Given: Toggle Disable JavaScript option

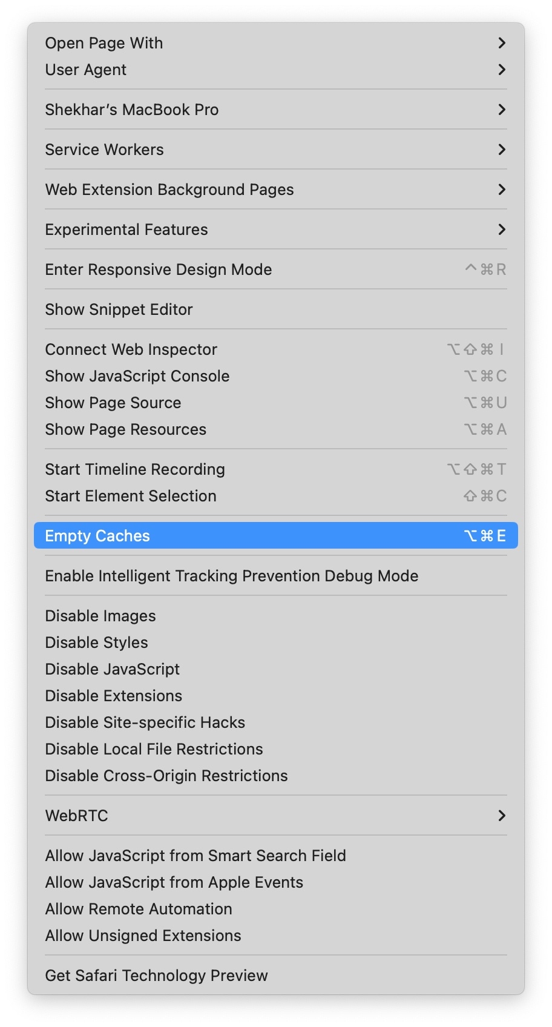Looking at the screenshot, I should pyautogui.click(x=275, y=669).
